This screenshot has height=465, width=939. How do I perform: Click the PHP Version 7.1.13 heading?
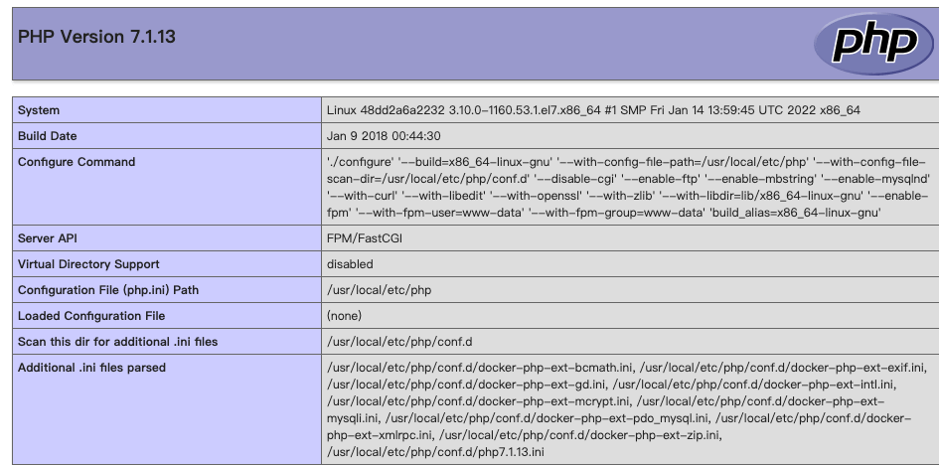coord(96,37)
